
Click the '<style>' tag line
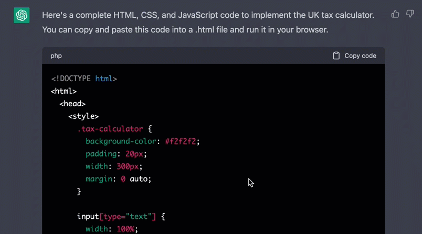(x=83, y=116)
